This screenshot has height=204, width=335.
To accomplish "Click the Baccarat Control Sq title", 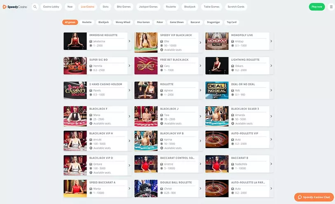I will 177,158.
